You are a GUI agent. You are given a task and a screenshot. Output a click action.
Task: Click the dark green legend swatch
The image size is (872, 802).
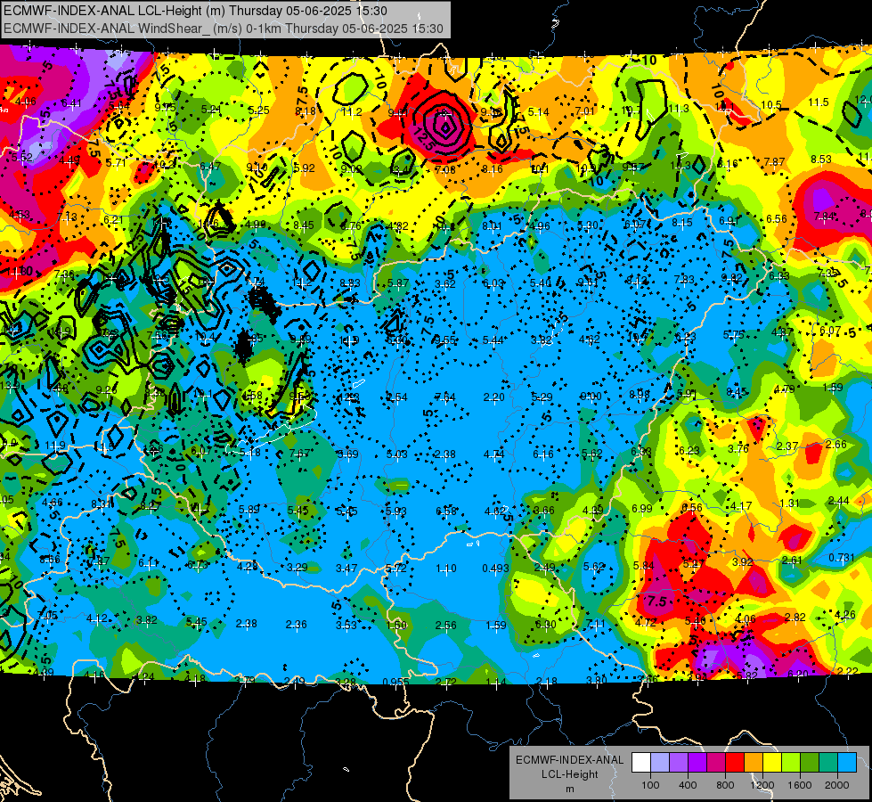810,763
